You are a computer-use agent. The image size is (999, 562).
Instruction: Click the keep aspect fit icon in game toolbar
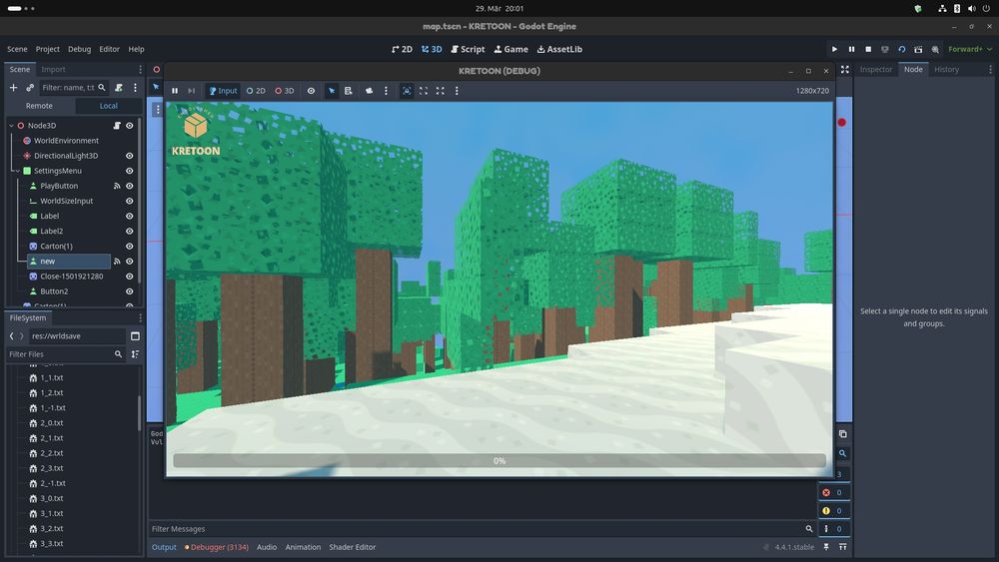point(424,91)
